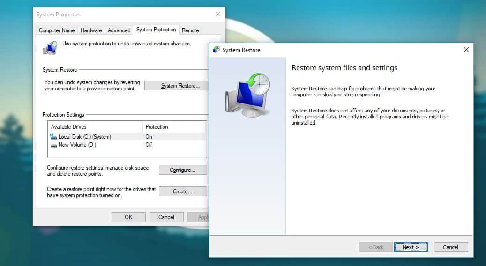Click the Local Disk (C:) drive icon
486x266 pixels.
[53, 137]
